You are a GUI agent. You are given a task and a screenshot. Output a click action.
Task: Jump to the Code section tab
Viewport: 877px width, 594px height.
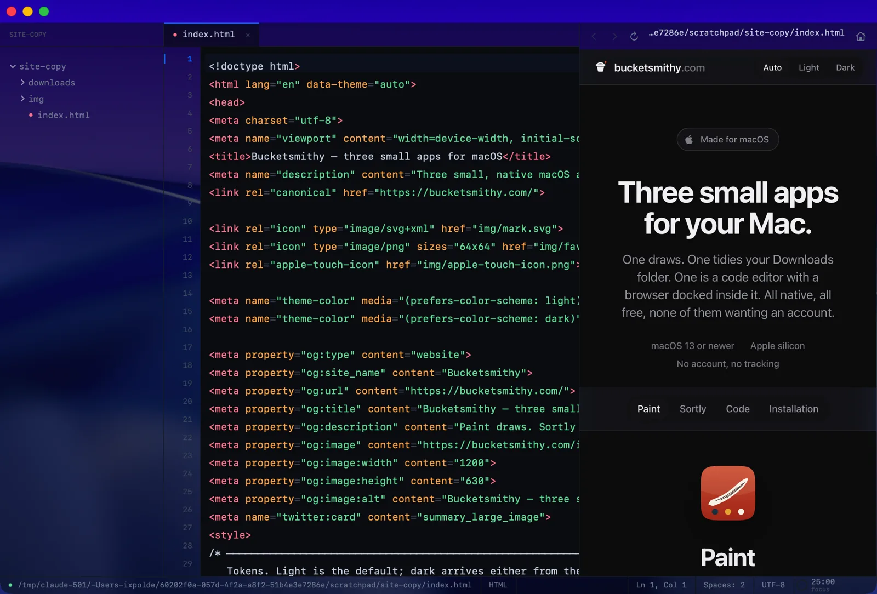click(738, 409)
